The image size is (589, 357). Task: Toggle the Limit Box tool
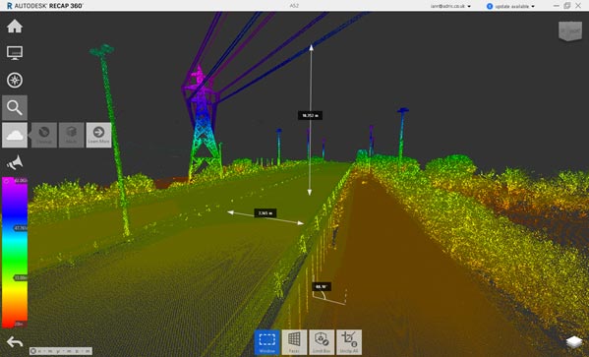(x=322, y=342)
